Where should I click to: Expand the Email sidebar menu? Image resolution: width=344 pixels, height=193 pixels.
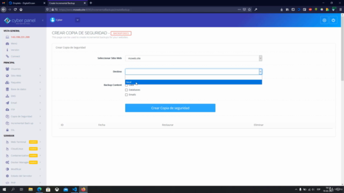(x=23, y=103)
